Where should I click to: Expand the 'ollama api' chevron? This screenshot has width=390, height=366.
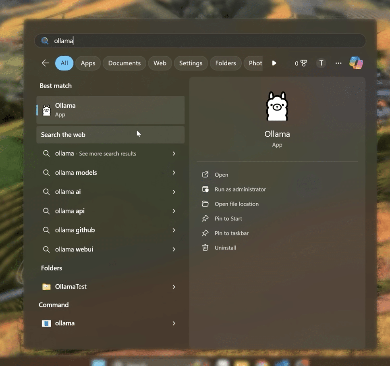click(x=174, y=211)
